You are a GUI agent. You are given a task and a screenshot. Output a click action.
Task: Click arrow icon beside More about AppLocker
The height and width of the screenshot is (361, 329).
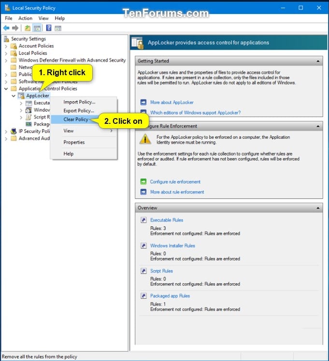[x=143, y=102]
